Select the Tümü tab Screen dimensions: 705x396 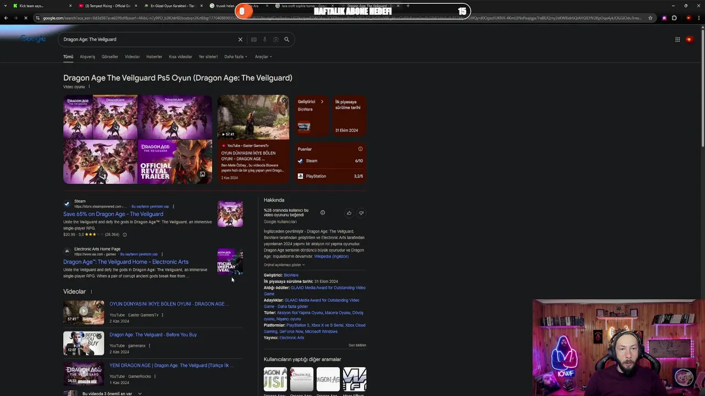tap(68, 57)
